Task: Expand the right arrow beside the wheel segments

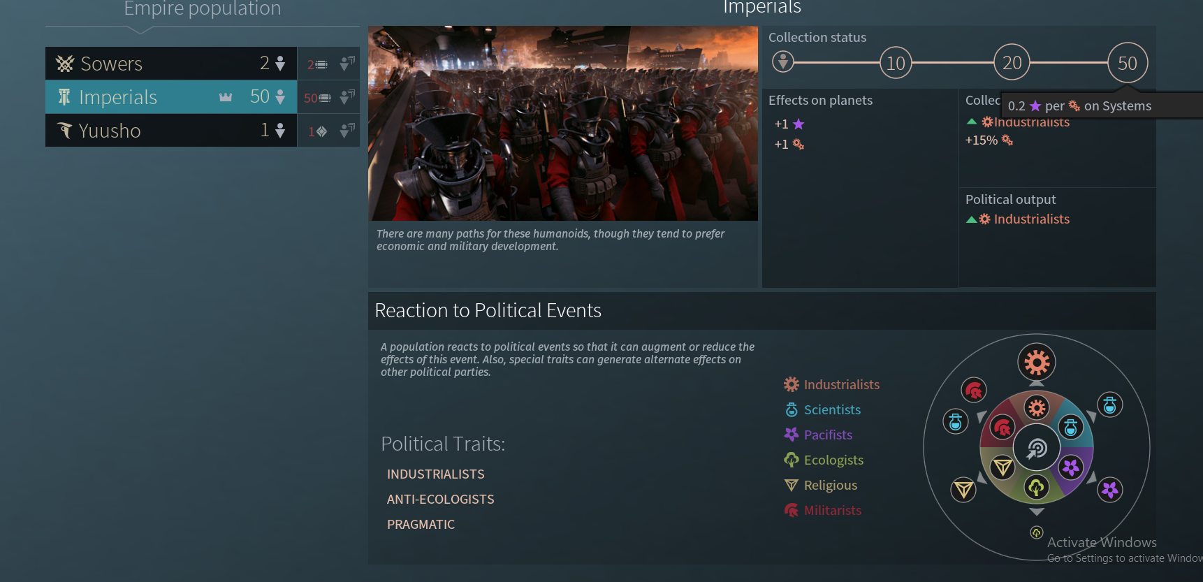Action: tap(1093, 416)
